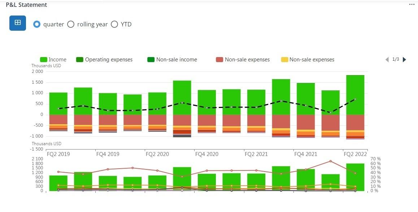Go to the previous legend page arrow
418x212 pixels.
click(x=387, y=60)
